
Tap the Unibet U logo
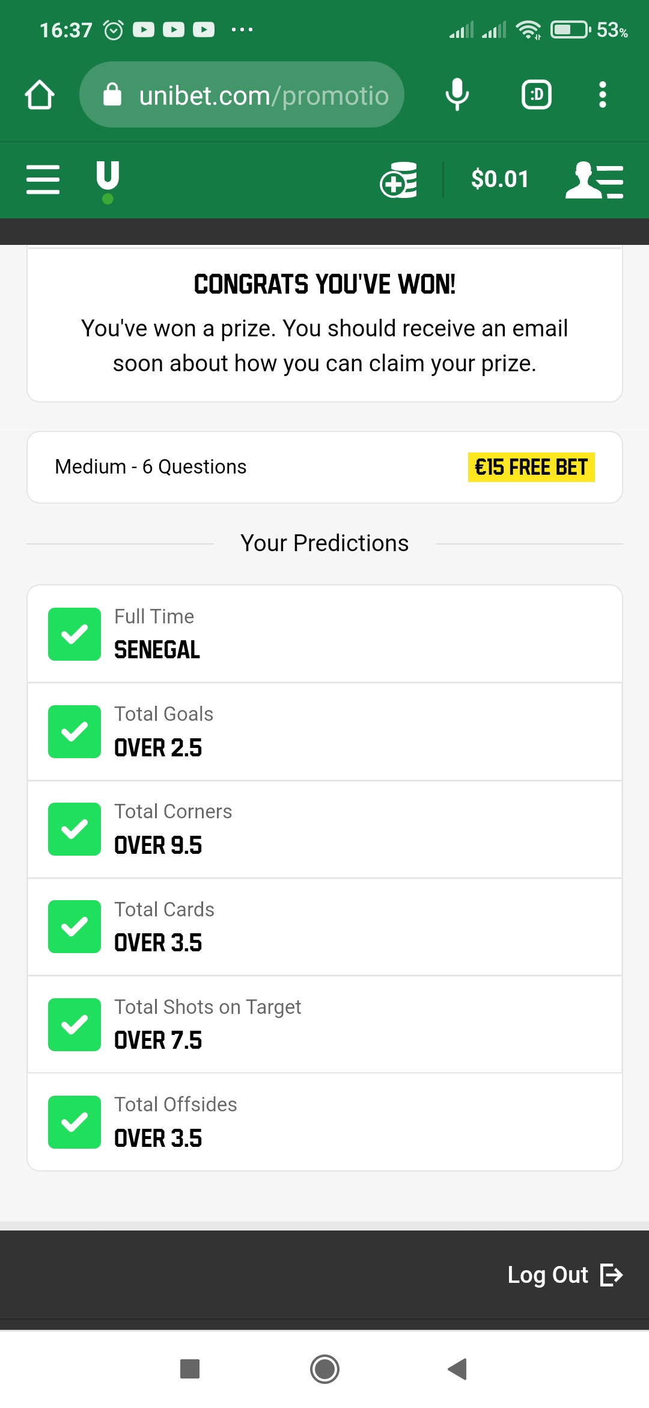pyautogui.click(x=108, y=182)
